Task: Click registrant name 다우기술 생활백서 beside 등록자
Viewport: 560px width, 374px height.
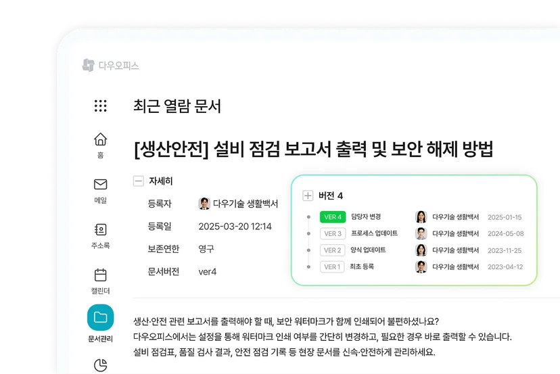Action: tap(246, 204)
